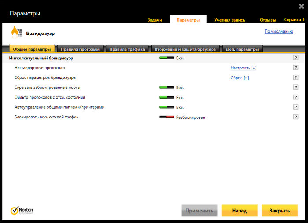Click the Назад button
Screen dimensions: 308x223
(239, 210)
